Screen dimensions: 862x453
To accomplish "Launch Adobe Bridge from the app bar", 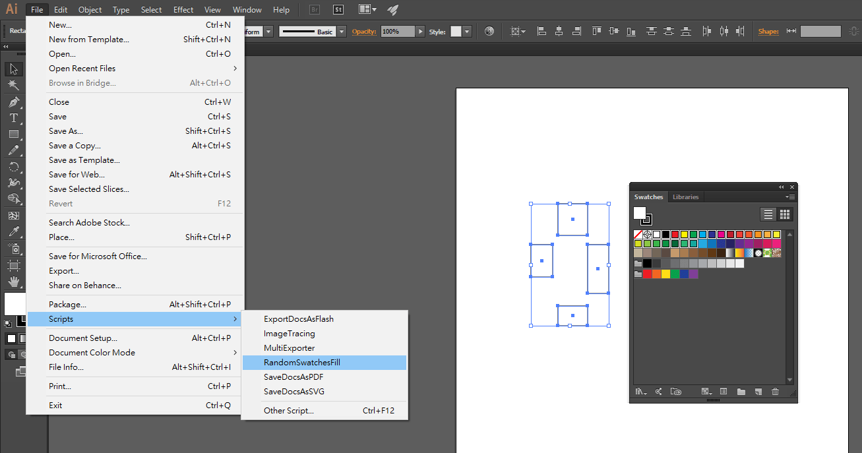I will [314, 9].
